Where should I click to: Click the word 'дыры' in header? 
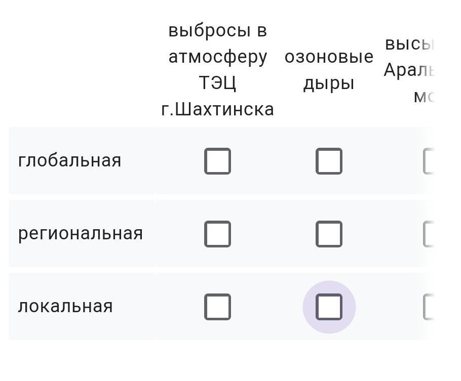coord(329,83)
